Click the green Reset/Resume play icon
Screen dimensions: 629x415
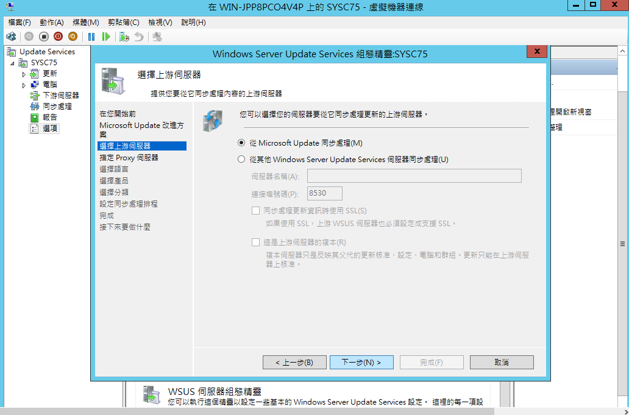coord(106,37)
